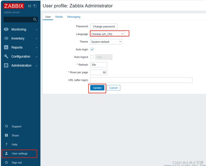Open the Language dropdown
206x166 pixels.
[x=107, y=34]
